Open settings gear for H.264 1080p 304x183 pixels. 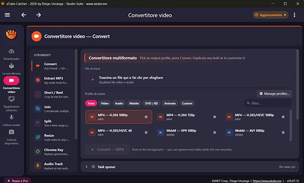point(146,117)
